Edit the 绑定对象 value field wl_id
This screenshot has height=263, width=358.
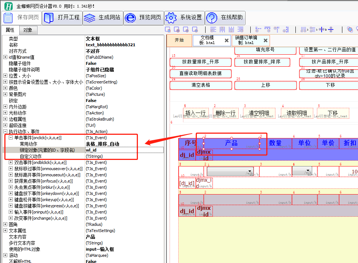[124, 150]
